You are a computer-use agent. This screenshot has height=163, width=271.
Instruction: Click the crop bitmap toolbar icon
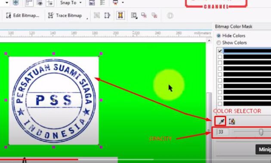(x=107, y=15)
